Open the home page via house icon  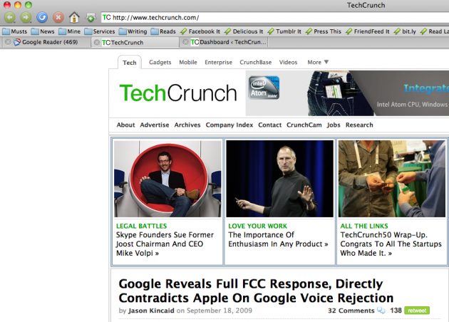click(74, 18)
